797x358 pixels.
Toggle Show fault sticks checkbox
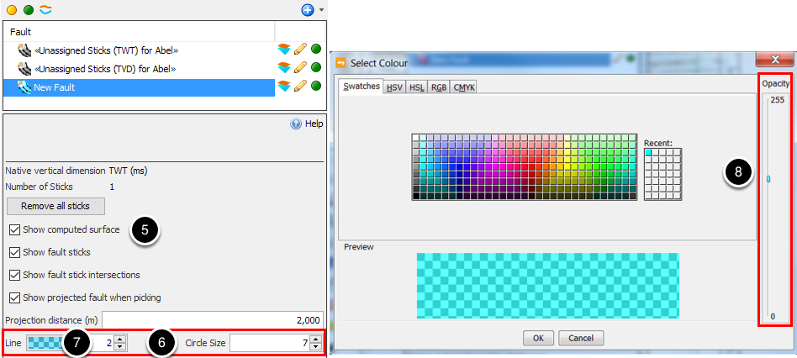point(15,252)
